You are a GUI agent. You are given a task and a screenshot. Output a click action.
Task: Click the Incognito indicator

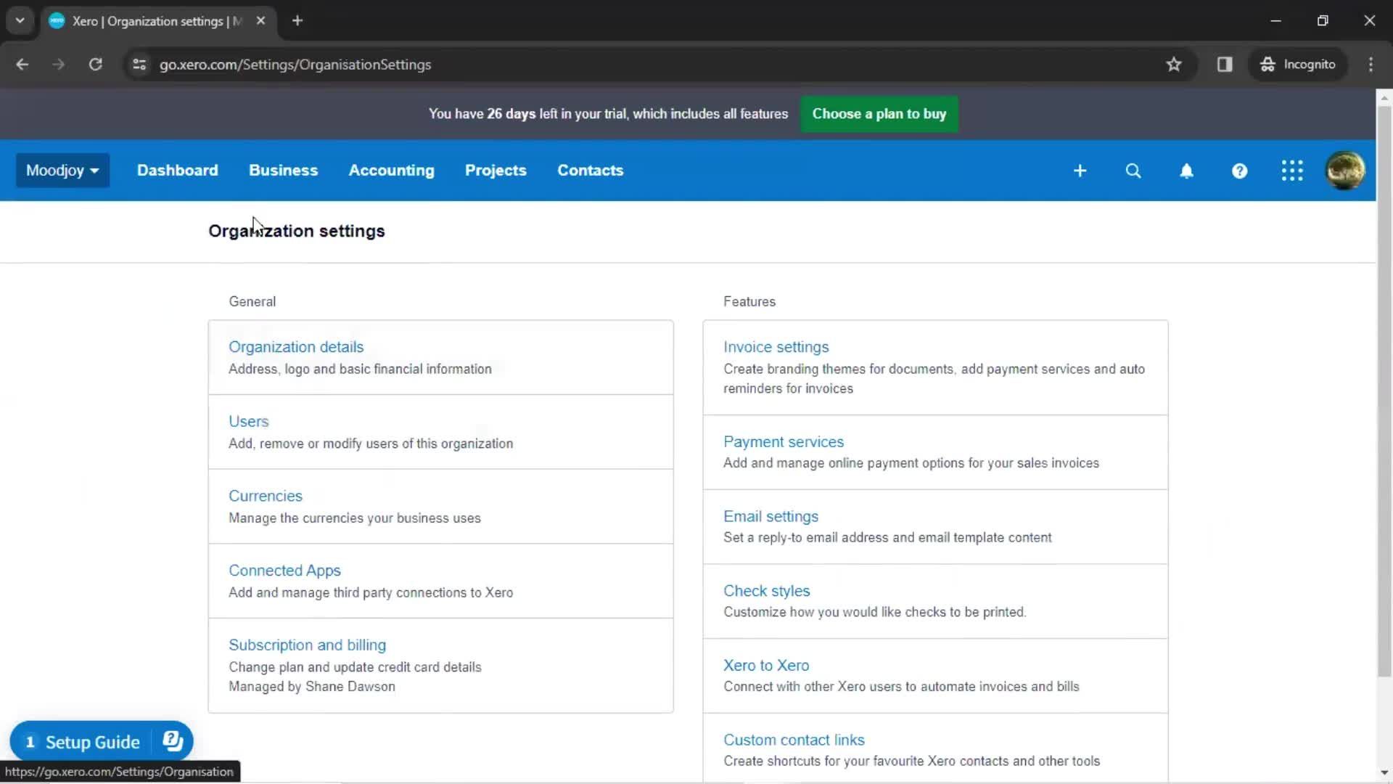(1298, 65)
